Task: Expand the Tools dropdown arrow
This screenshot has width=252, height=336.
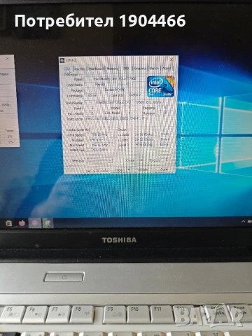Action: tap(129, 170)
